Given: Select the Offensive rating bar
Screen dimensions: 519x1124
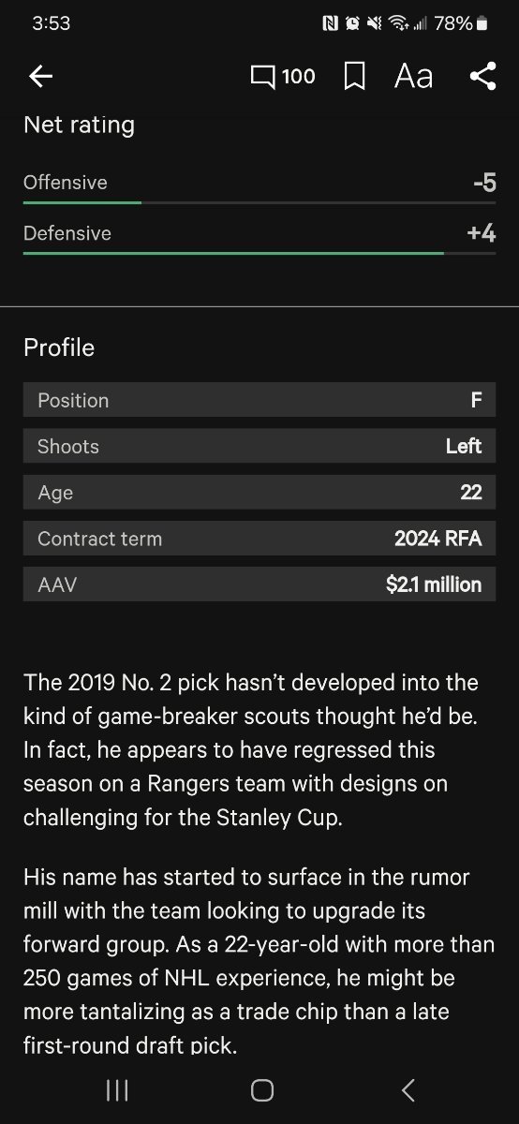Looking at the screenshot, I should click(259, 202).
